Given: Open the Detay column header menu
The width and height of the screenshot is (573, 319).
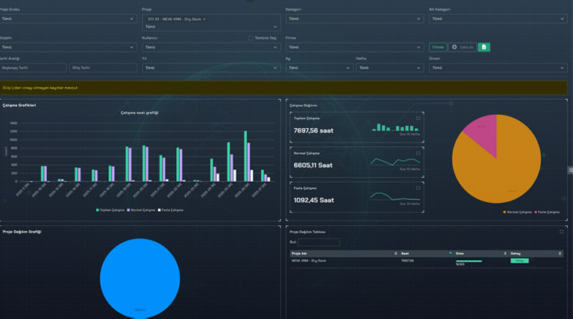Looking at the screenshot, I should [560, 253].
